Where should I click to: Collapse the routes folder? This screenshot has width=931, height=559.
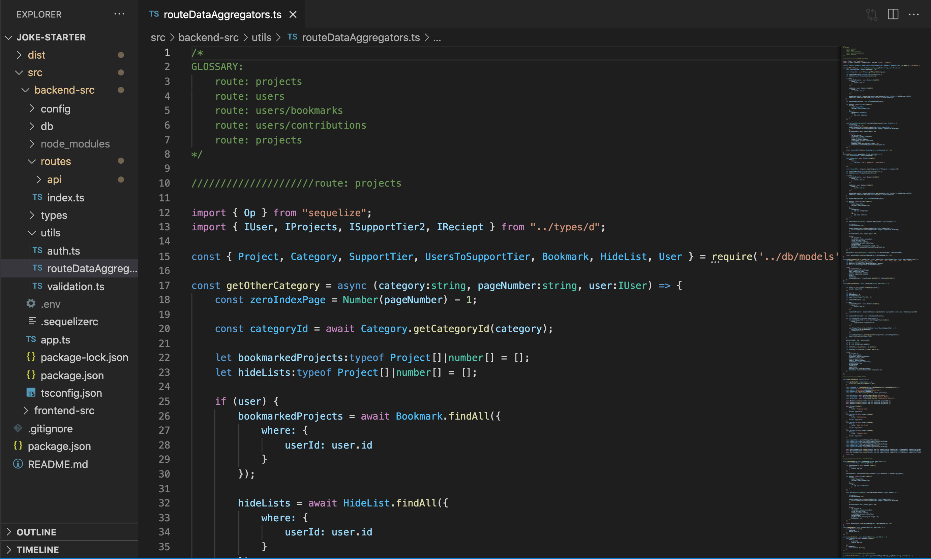coord(55,162)
